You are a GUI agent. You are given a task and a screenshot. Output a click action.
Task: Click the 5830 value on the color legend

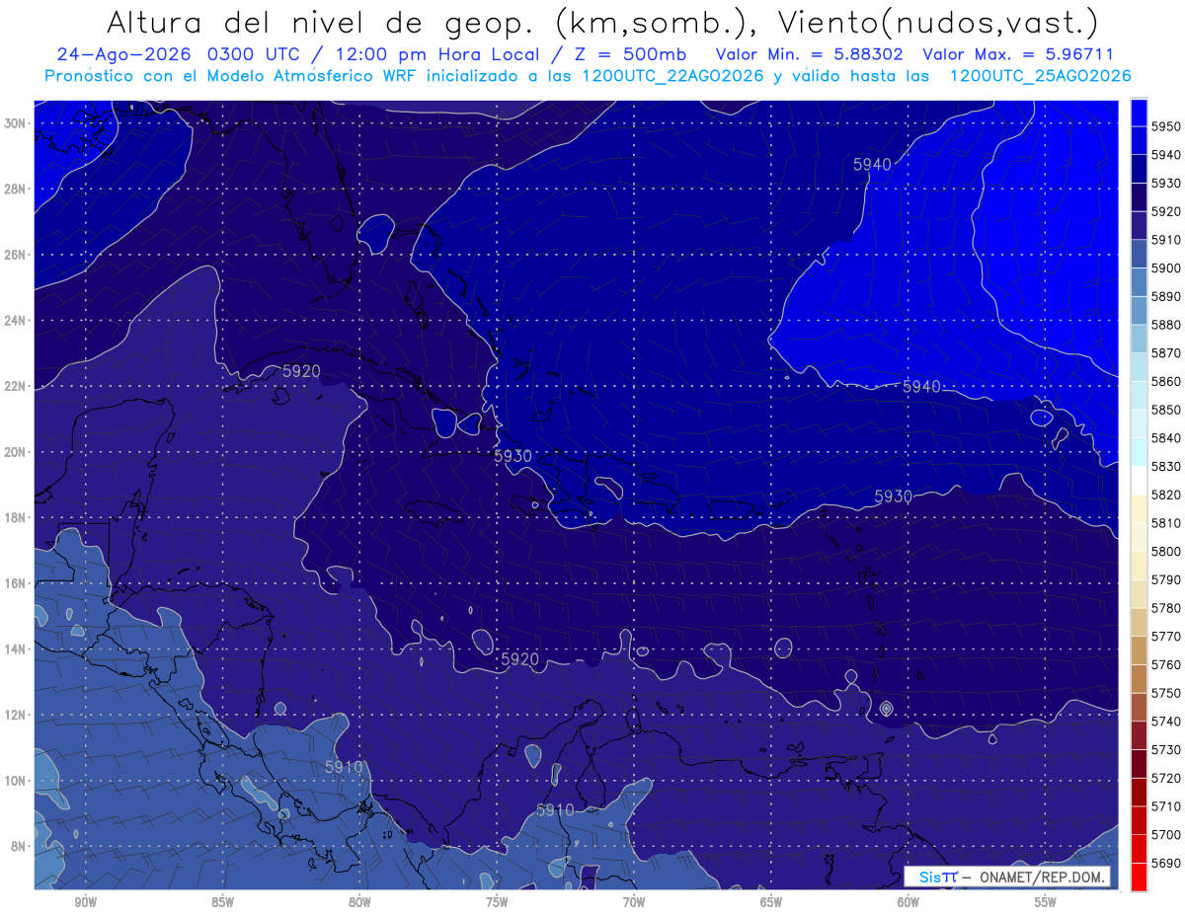coord(1166,466)
